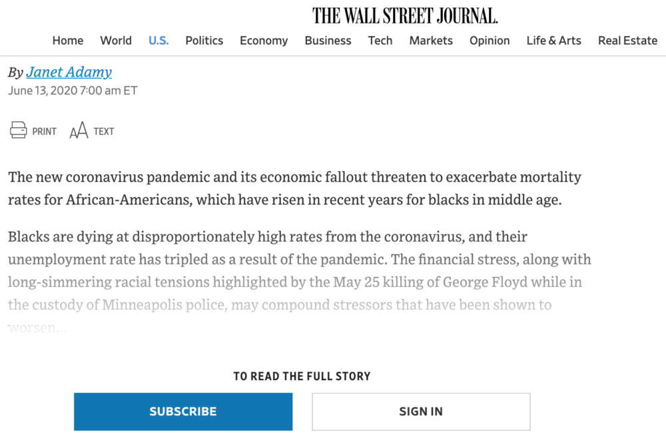Screen dimensions: 666x442
Task: Navigate to the Economy section
Action: tap(264, 41)
